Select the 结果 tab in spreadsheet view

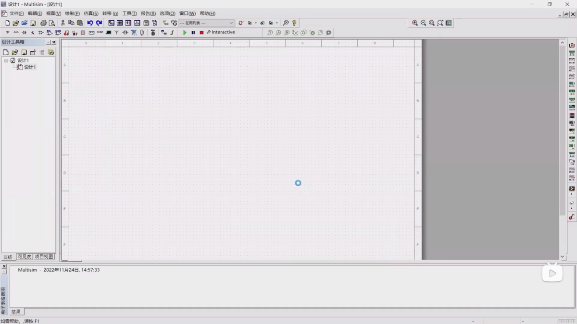click(16, 312)
